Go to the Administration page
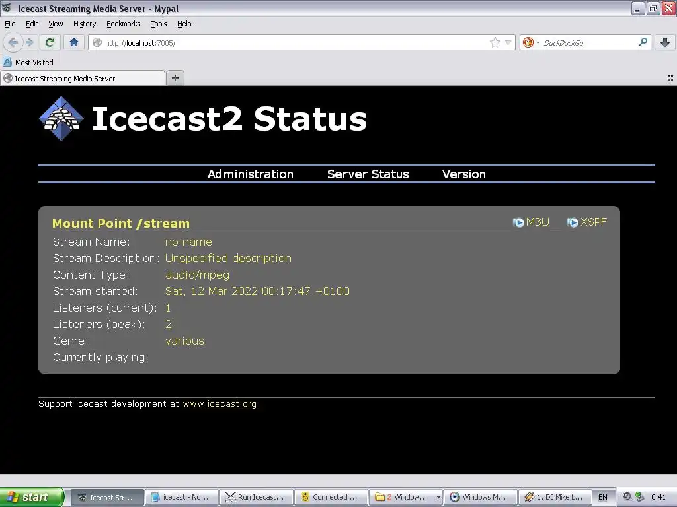This screenshot has height=507, width=677. click(x=251, y=174)
